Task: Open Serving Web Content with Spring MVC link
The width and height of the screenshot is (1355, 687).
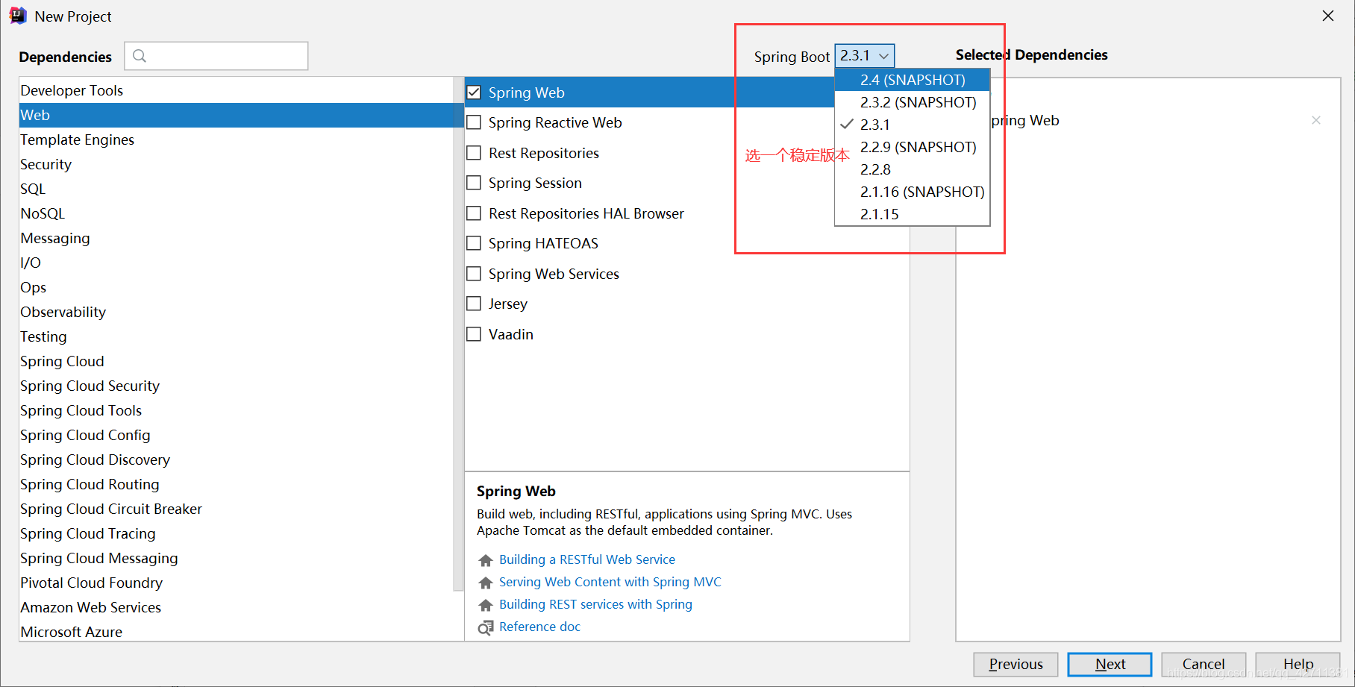Action: pyautogui.click(x=610, y=582)
